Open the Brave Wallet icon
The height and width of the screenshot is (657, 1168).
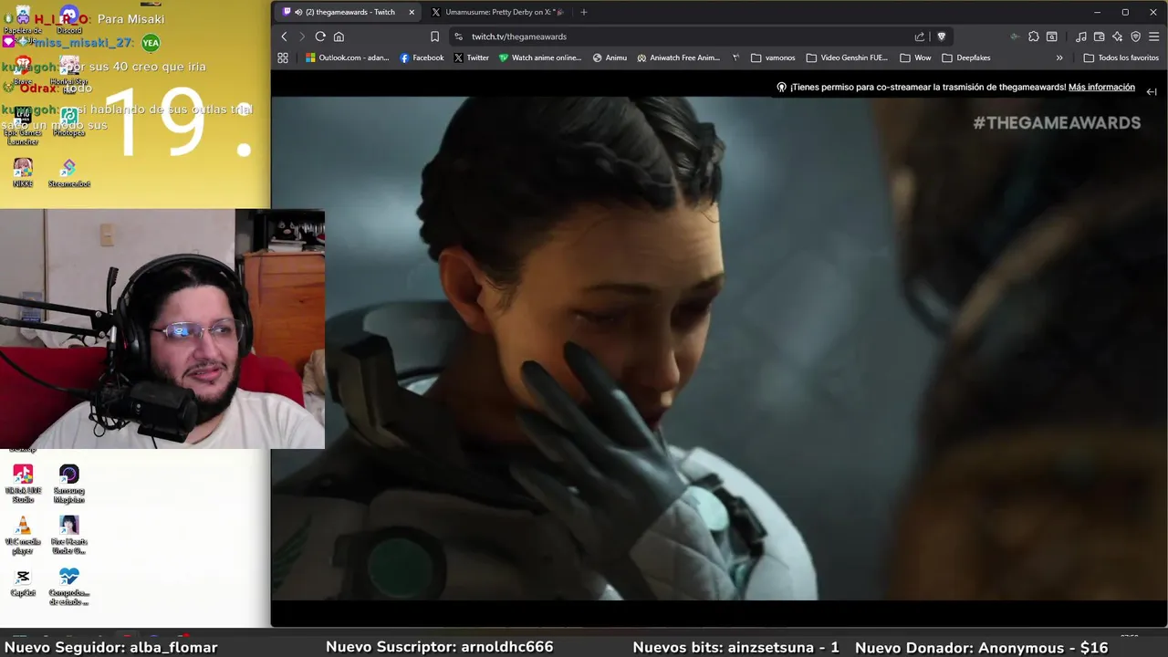pyautogui.click(x=1099, y=36)
